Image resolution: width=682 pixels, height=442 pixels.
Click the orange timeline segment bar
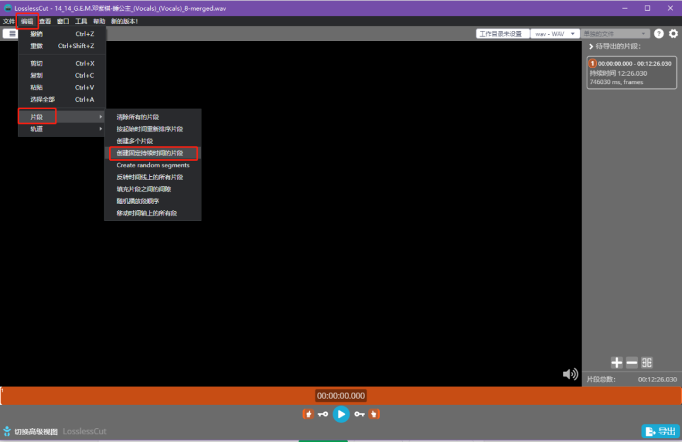341,396
